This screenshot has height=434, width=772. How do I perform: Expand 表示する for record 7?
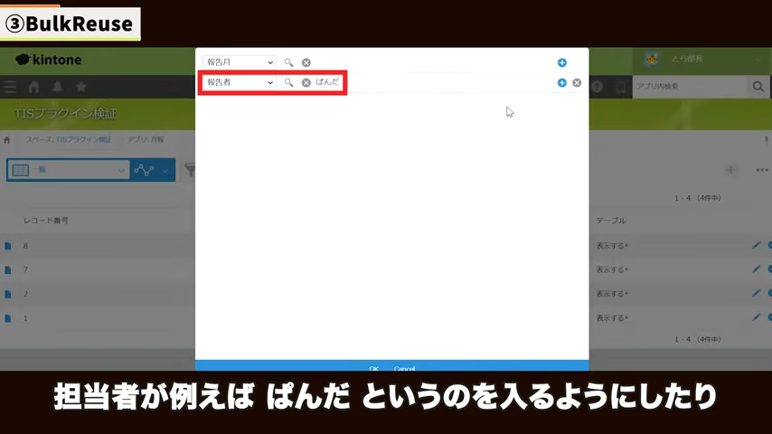click(612, 270)
